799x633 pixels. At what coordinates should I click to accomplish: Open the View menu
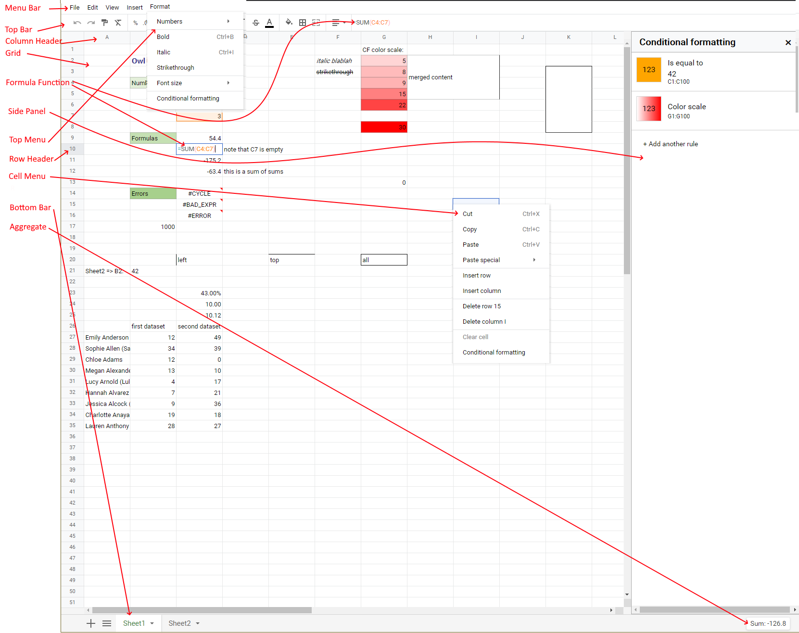(x=113, y=7)
